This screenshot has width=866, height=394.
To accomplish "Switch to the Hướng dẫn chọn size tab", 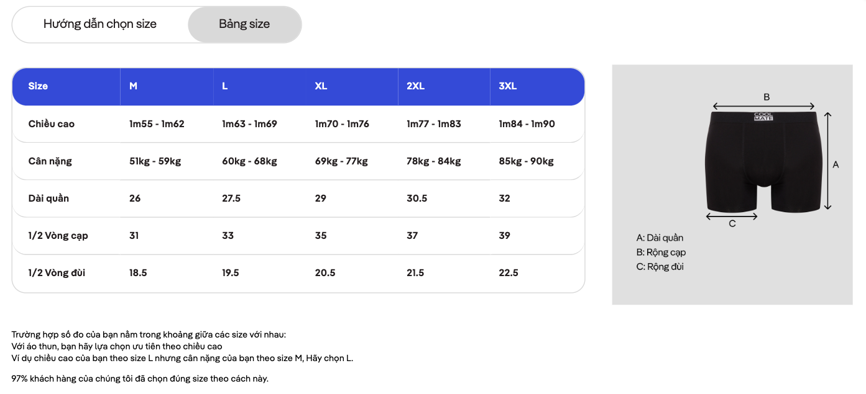I will click(100, 24).
